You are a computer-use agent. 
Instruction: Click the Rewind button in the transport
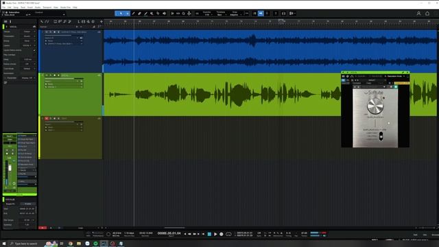tap(189, 234)
